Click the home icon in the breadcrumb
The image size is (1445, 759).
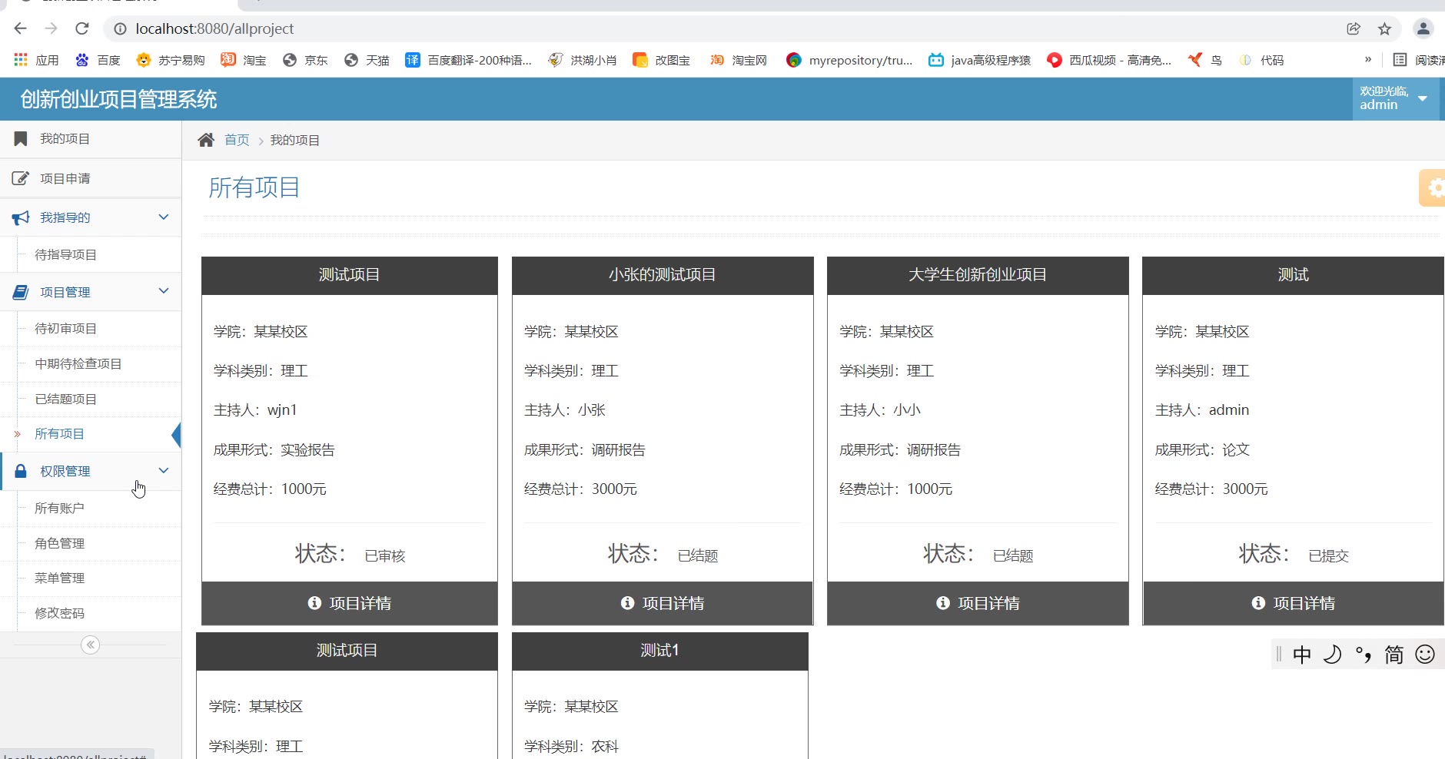205,140
